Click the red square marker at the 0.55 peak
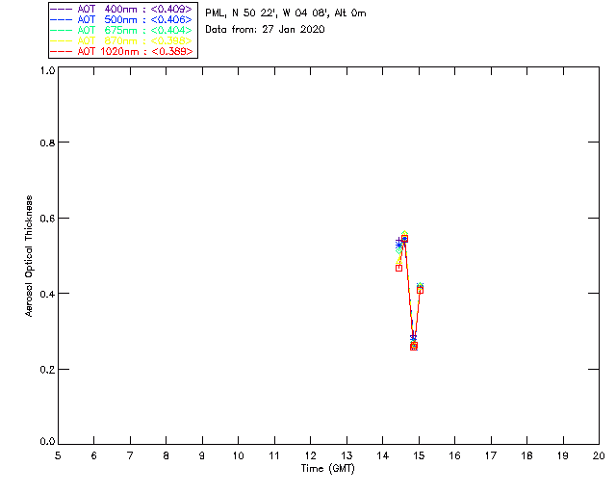The width and height of the screenshot is (616, 493). pyautogui.click(x=404, y=239)
